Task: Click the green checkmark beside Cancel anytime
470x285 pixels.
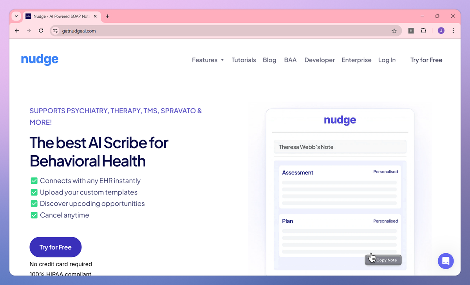Action: click(x=34, y=215)
